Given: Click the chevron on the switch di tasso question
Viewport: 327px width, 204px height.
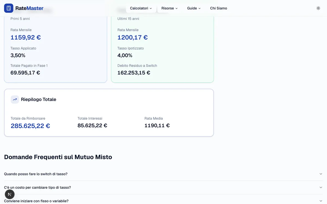Looking at the screenshot, I should 321,174.
